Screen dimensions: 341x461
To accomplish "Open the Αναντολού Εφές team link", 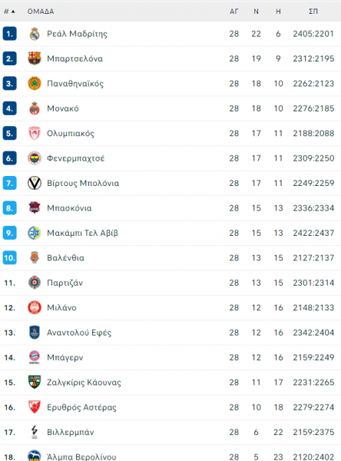I will coord(79,333).
